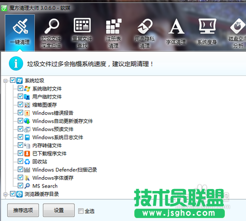Click the 浏览器缓存目录 IE icon
This screenshot has height=221, width=246.
[19, 194]
